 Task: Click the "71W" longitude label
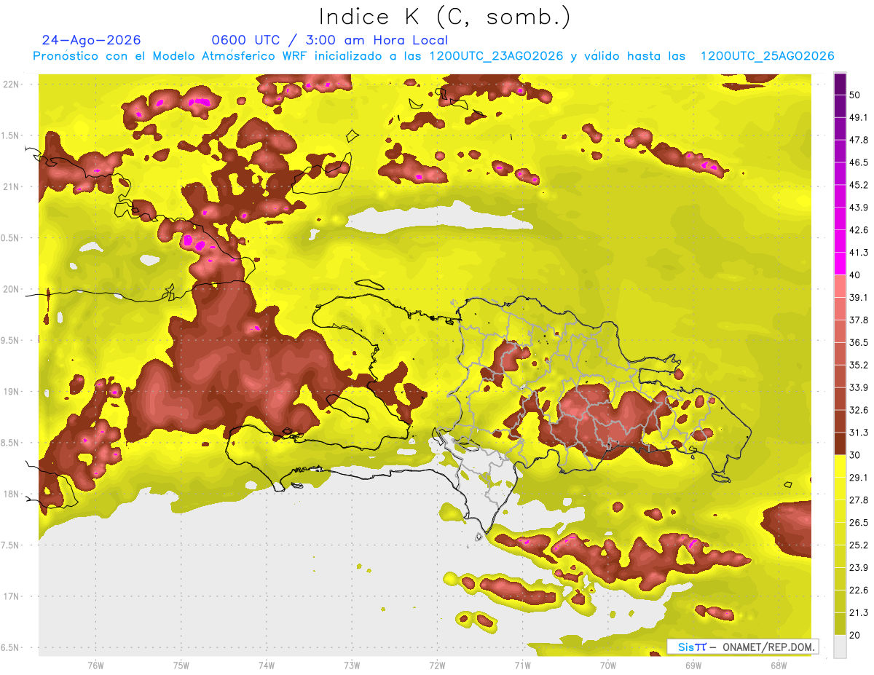coord(522,666)
